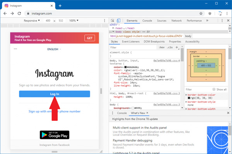232x154 pixels.
Task: Click the GET button on Instagram banner
Action: [90, 38]
